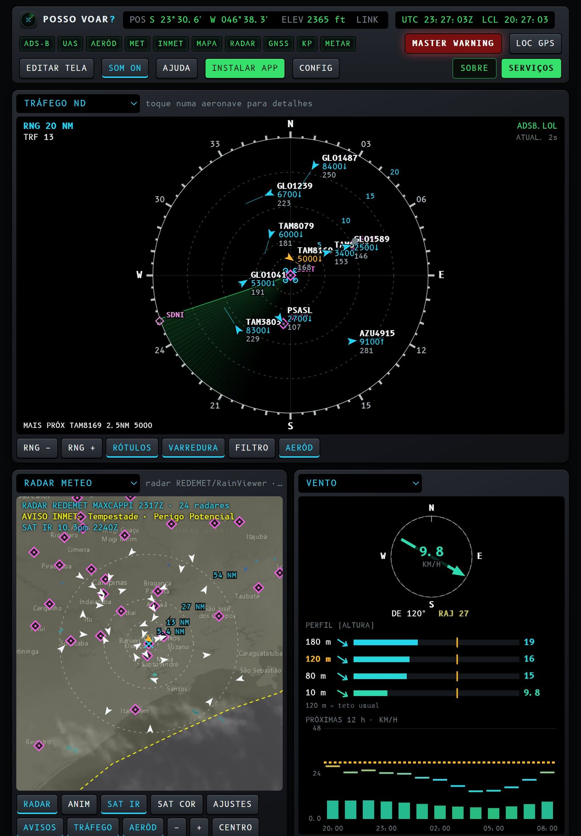Click the CENTRO map recenter button
The height and width of the screenshot is (836, 581).
[236, 827]
